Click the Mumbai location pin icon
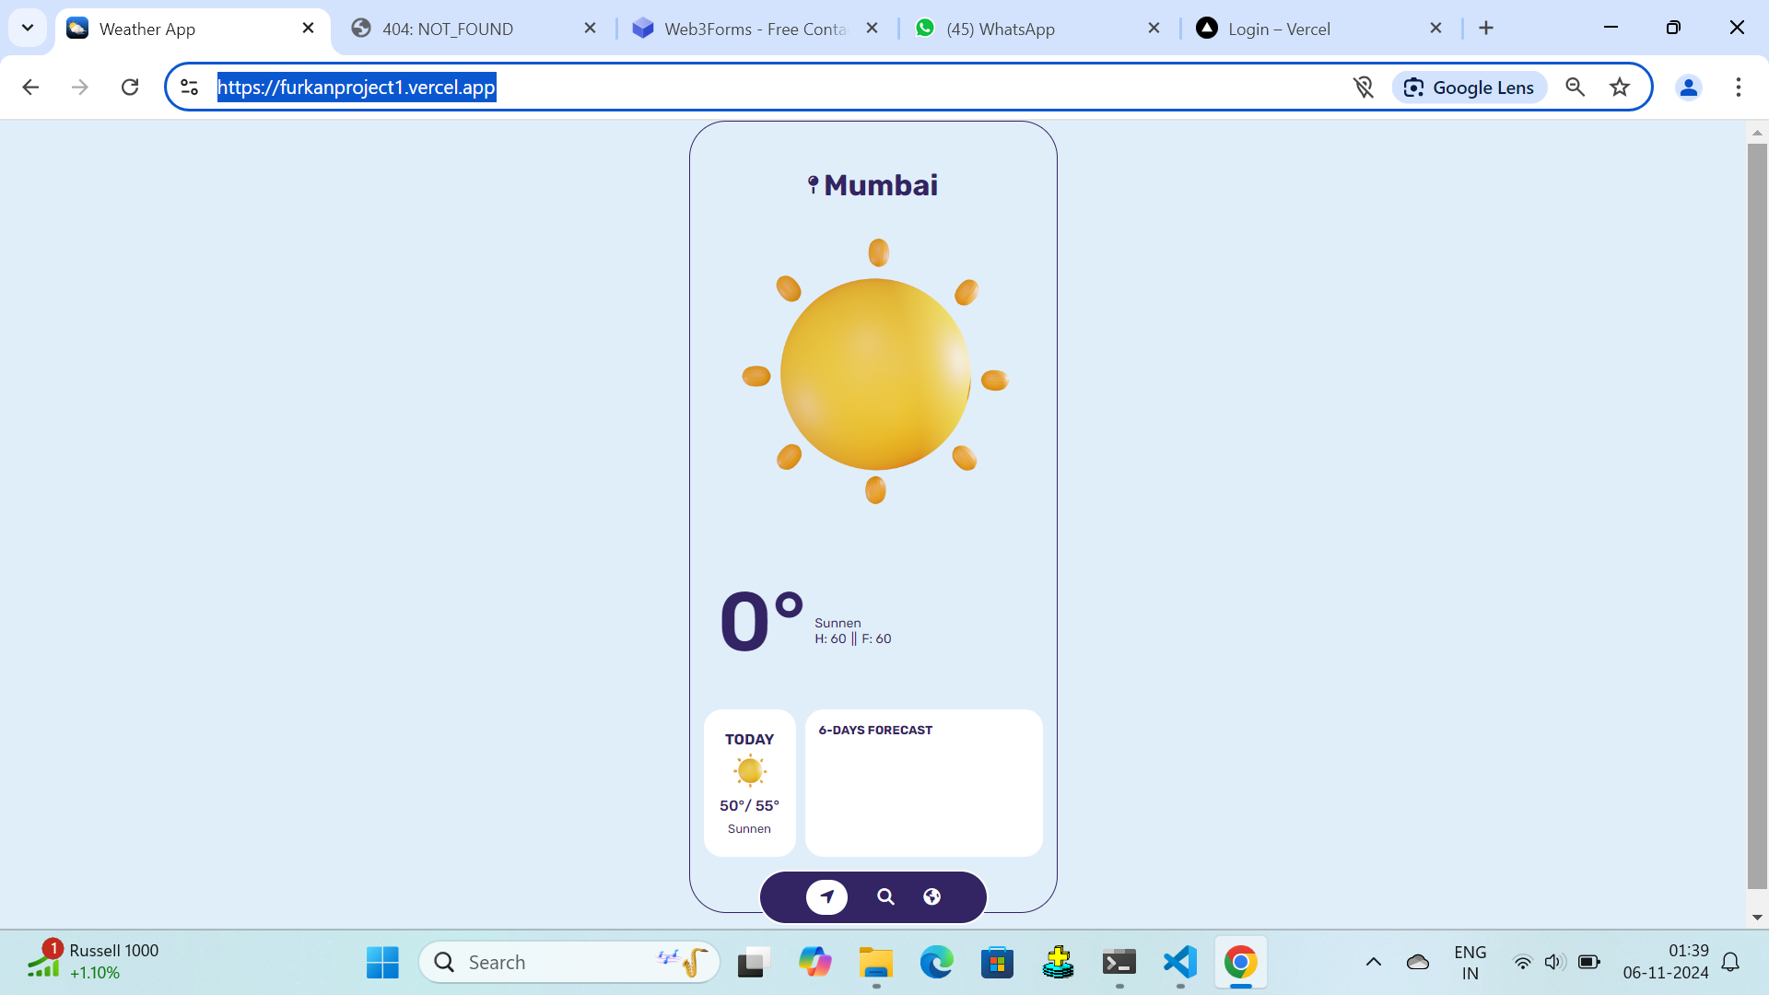 pyautogui.click(x=813, y=185)
